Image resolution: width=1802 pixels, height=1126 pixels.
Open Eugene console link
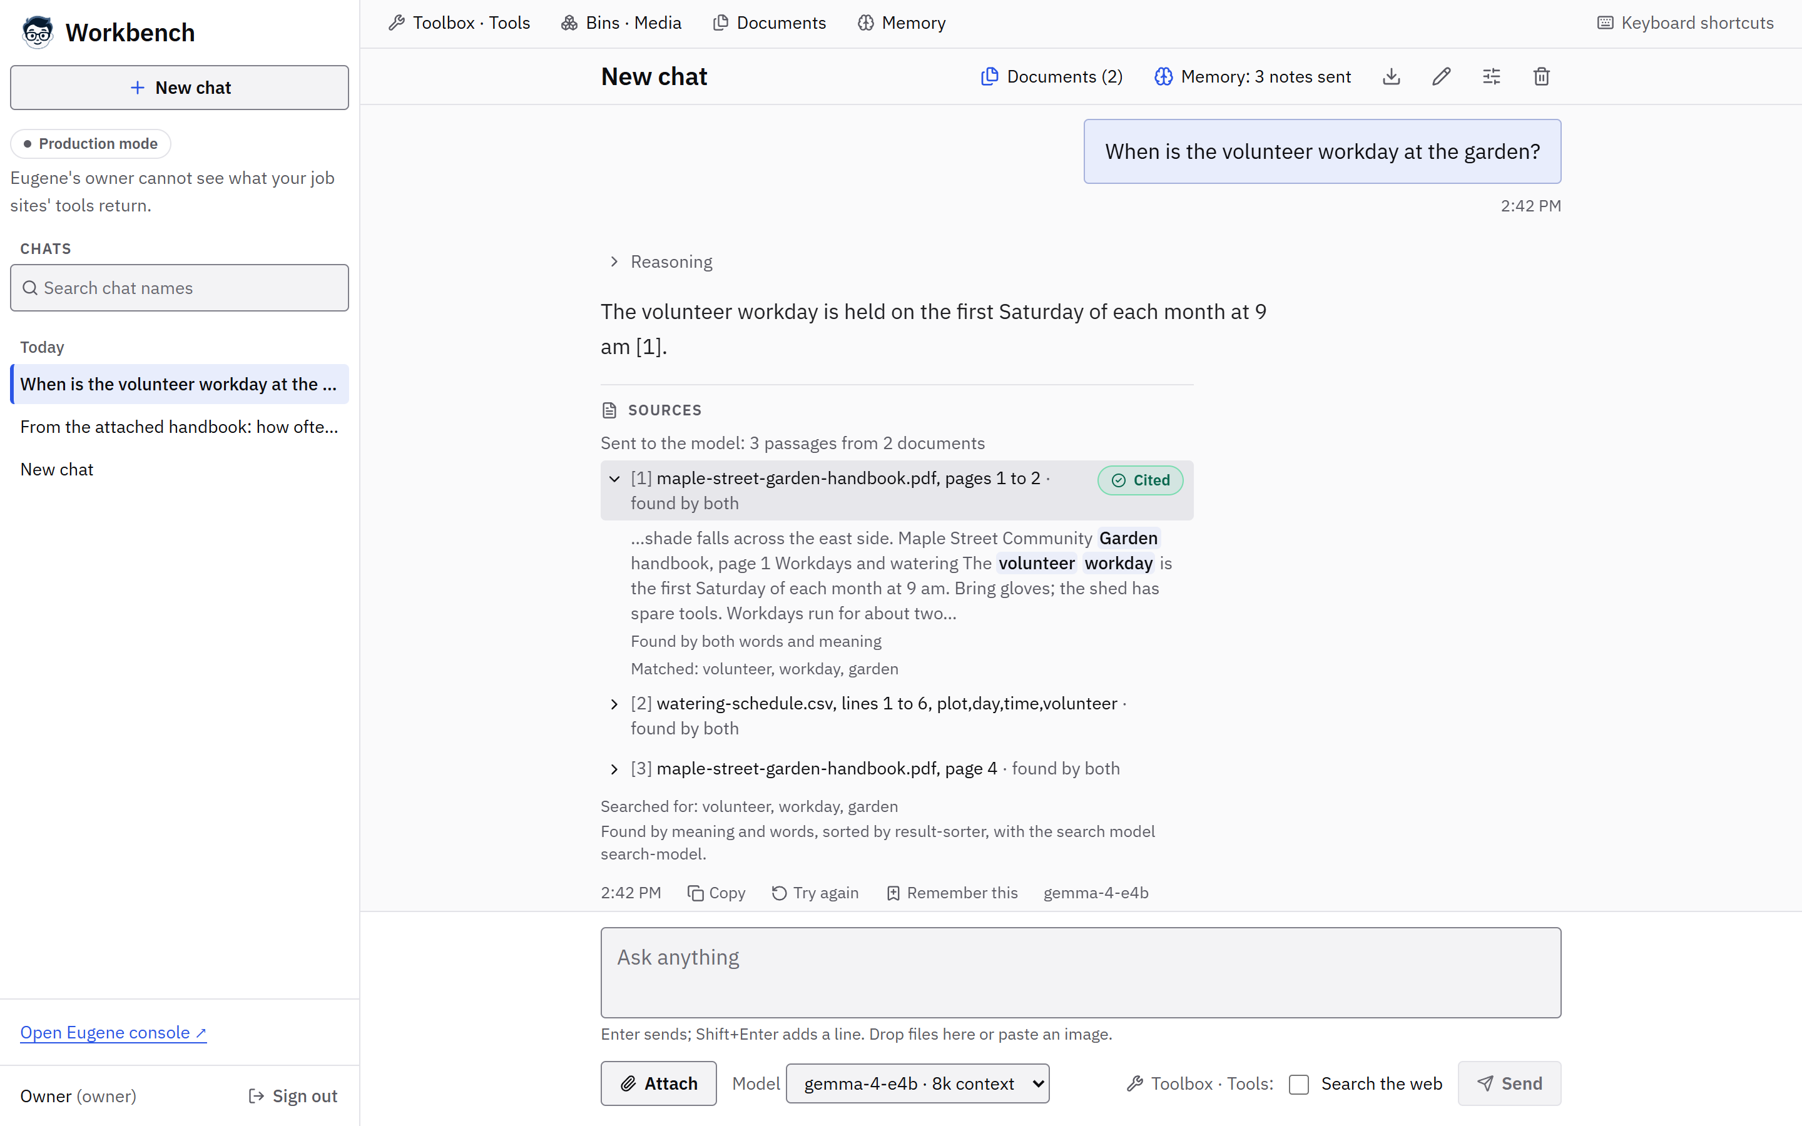point(113,1032)
